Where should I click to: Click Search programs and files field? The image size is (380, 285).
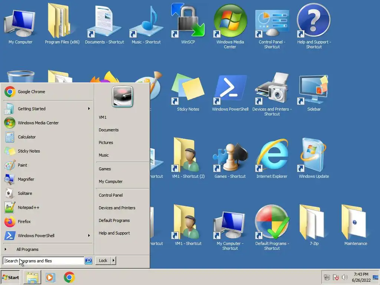click(x=44, y=261)
